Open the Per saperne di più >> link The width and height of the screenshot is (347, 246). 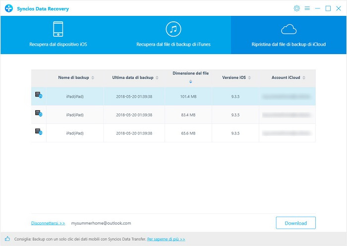pos(166,239)
